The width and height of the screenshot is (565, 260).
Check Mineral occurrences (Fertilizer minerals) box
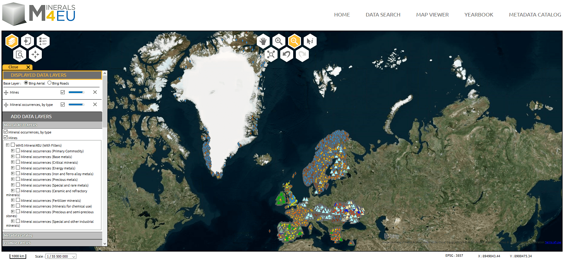[18, 200]
